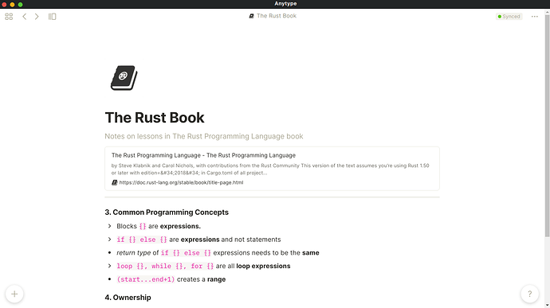Toggle the sidebar panel icon
This screenshot has height=308, width=550.
(x=53, y=17)
